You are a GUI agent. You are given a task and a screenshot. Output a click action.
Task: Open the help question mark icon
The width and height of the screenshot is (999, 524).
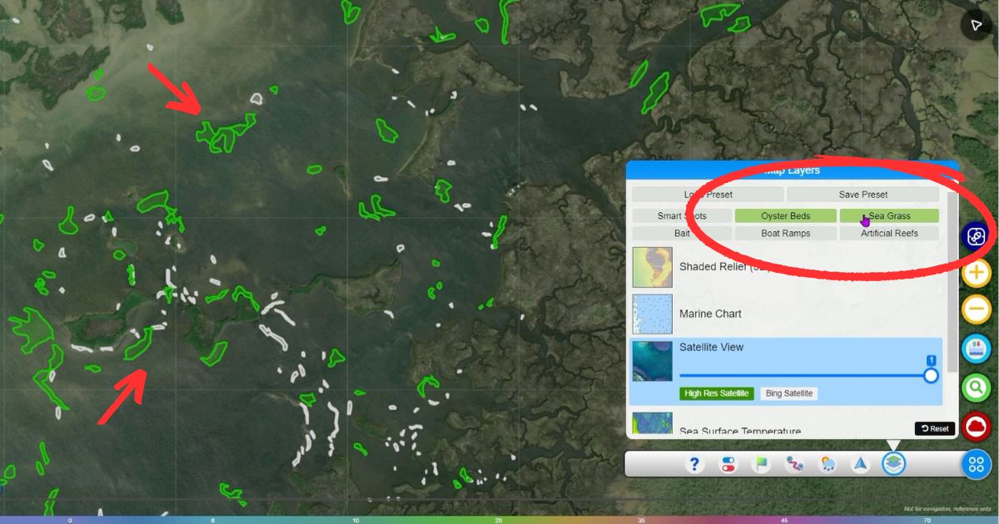coord(694,464)
